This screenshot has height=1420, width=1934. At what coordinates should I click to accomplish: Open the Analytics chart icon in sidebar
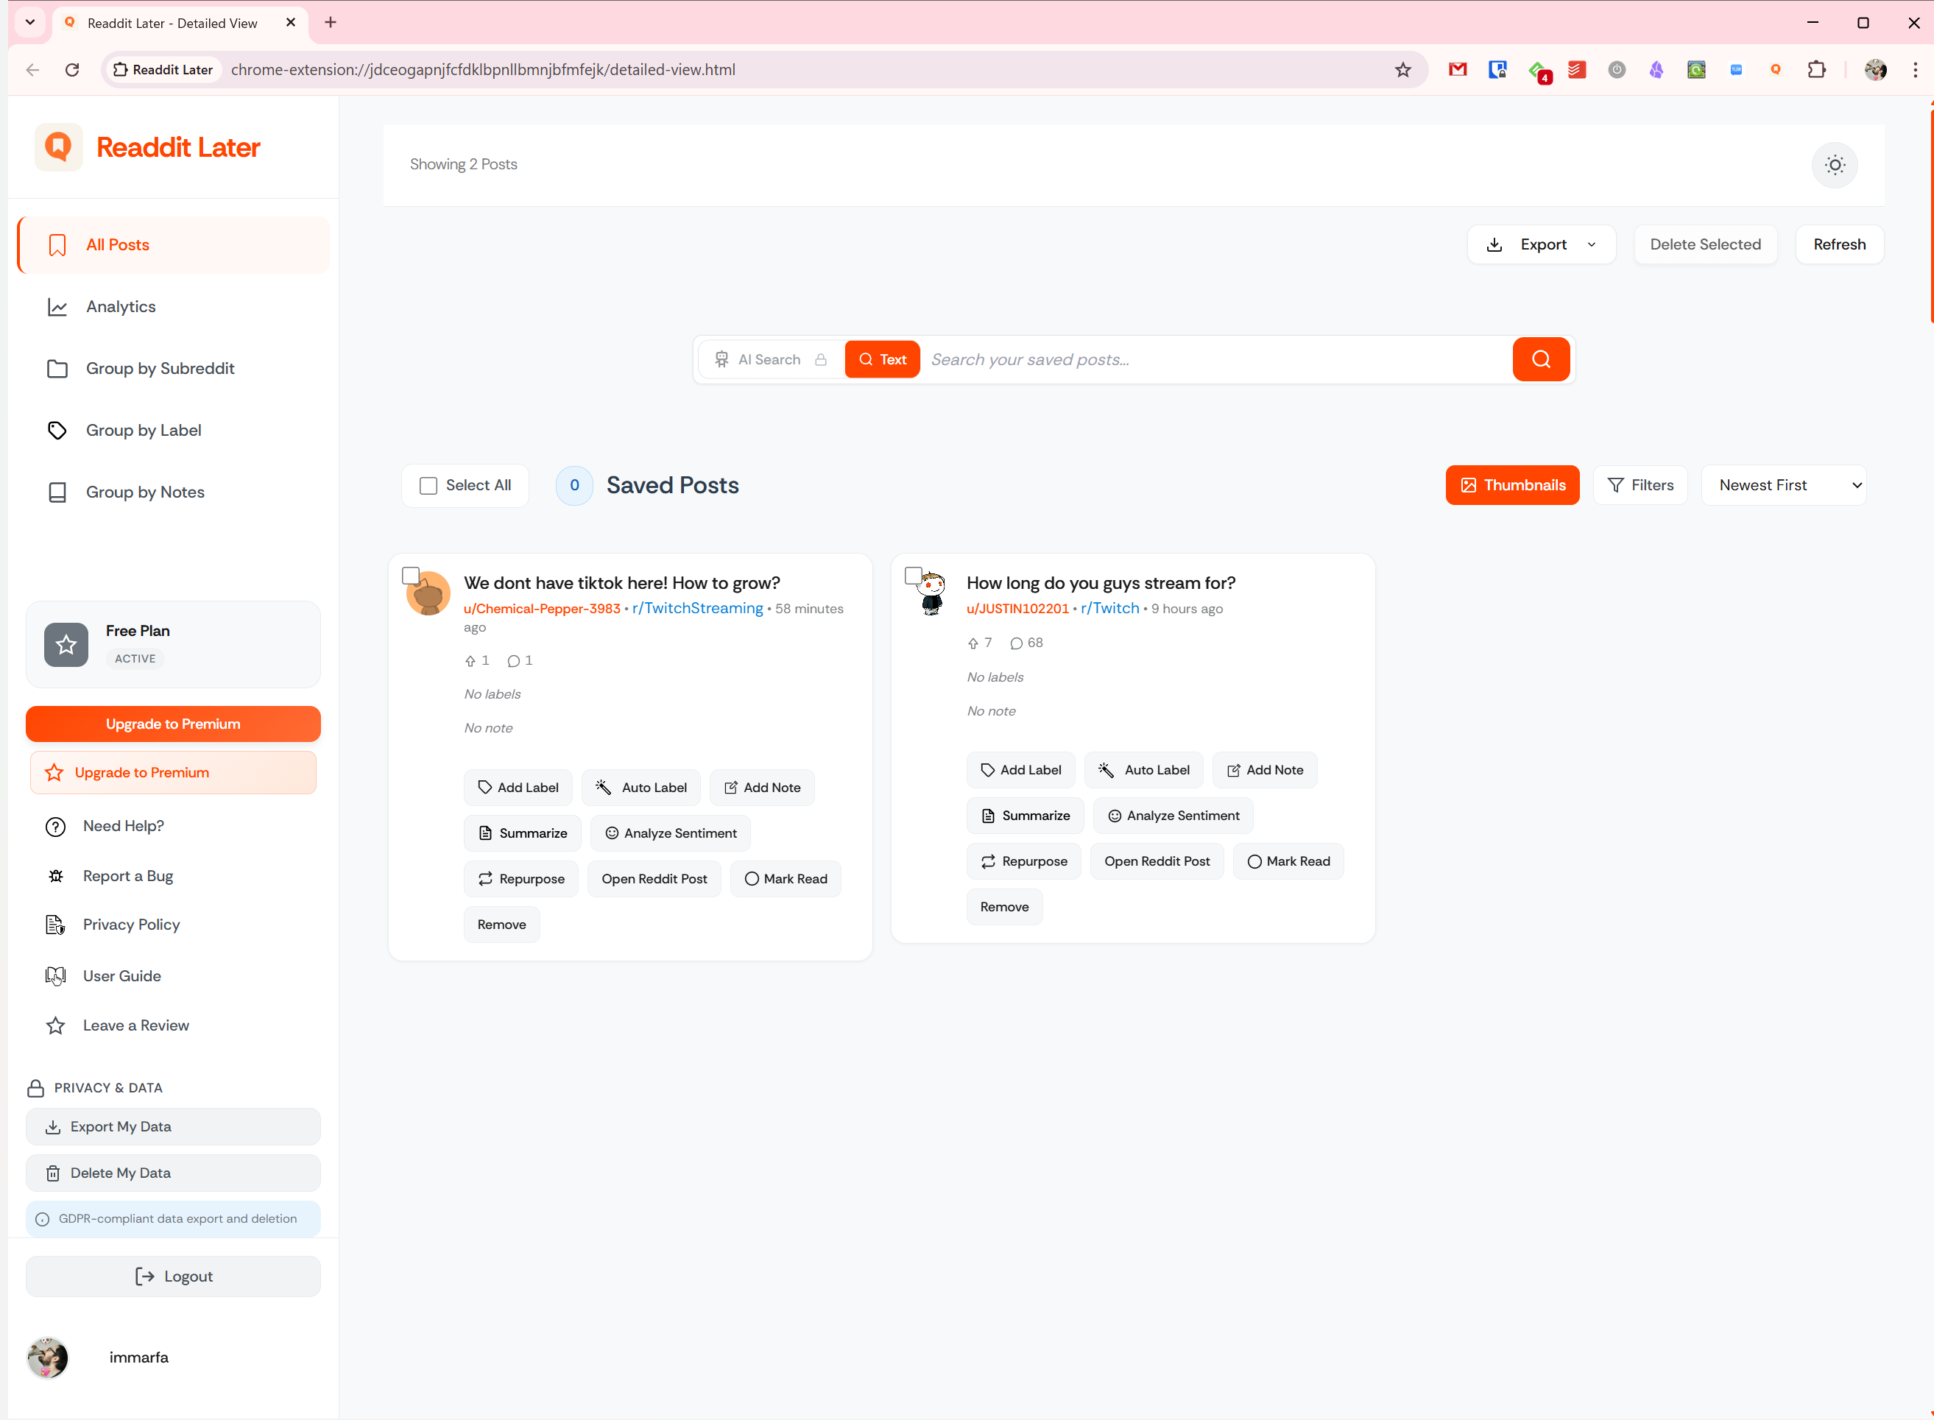[57, 307]
